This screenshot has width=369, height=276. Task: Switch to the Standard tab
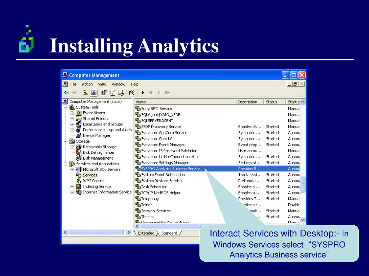tap(169, 233)
